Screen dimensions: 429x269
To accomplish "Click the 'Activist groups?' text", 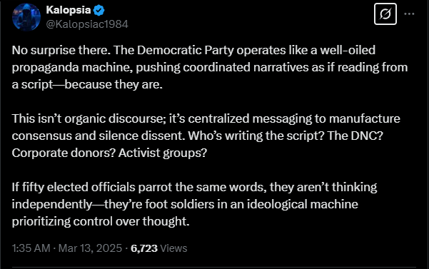I will (163, 153).
